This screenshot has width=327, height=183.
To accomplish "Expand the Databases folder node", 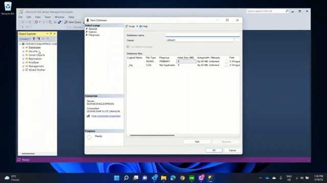I will [24, 47].
